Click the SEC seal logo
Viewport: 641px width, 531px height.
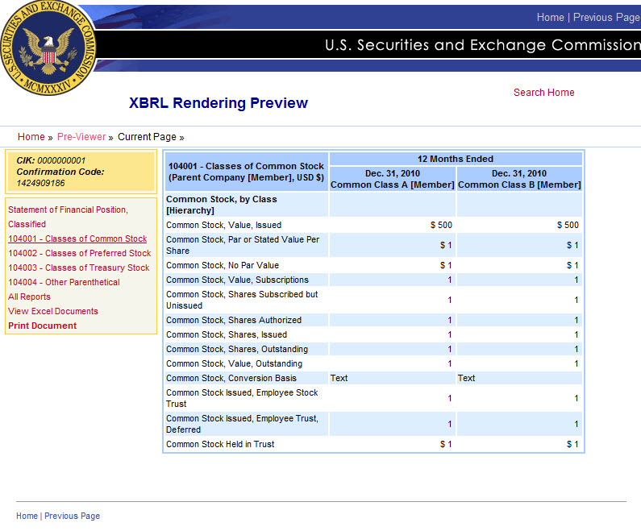pyautogui.click(x=48, y=48)
